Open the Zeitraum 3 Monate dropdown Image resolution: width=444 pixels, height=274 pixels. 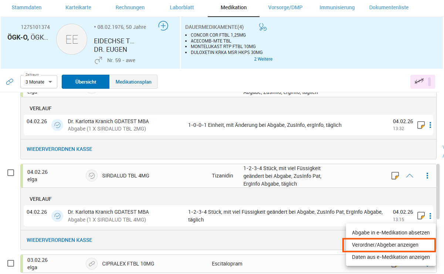pyautogui.click(x=39, y=82)
